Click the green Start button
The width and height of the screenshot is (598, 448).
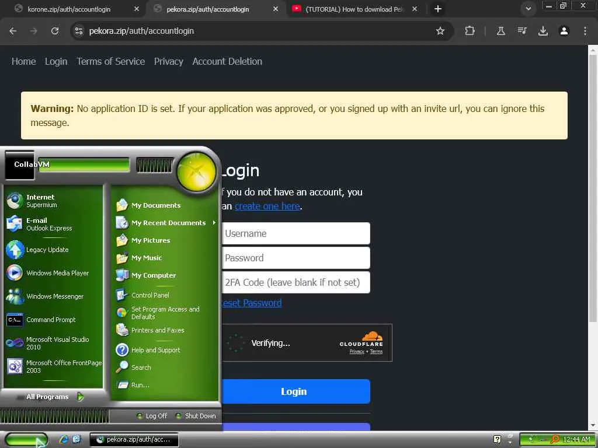click(x=26, y=440)
